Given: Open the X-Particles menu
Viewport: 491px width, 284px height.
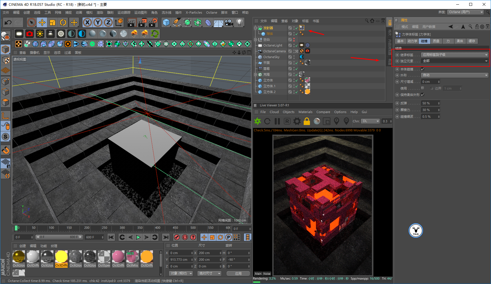Looking at the screenshot, I should pyautogui.click(x=194, y=12).
